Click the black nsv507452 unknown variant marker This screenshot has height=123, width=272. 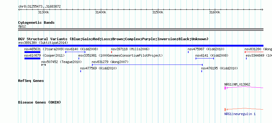(43, 65)
